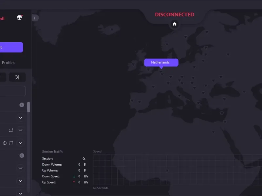Click the Session Traffic heading
The image size is (262, 196).
coord(52,152)
